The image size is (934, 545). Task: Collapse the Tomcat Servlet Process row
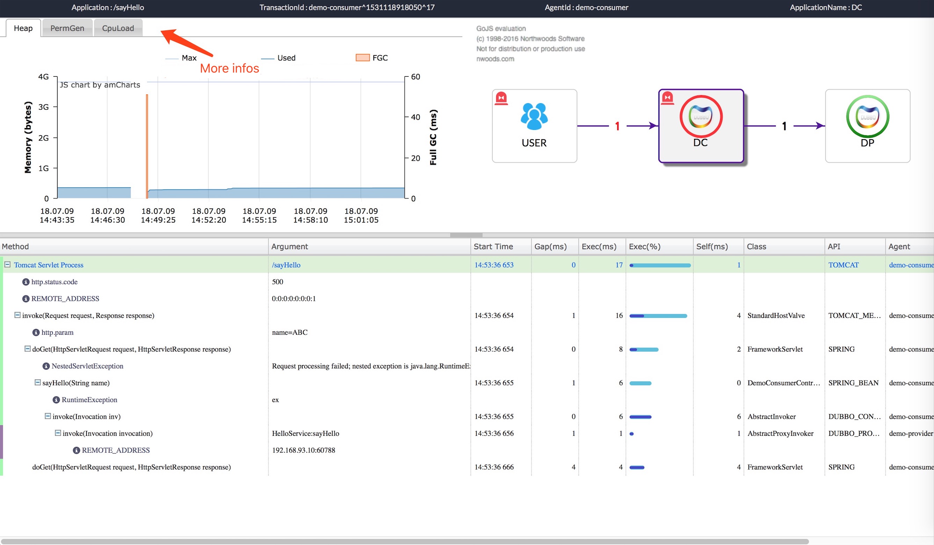point(7,265)
